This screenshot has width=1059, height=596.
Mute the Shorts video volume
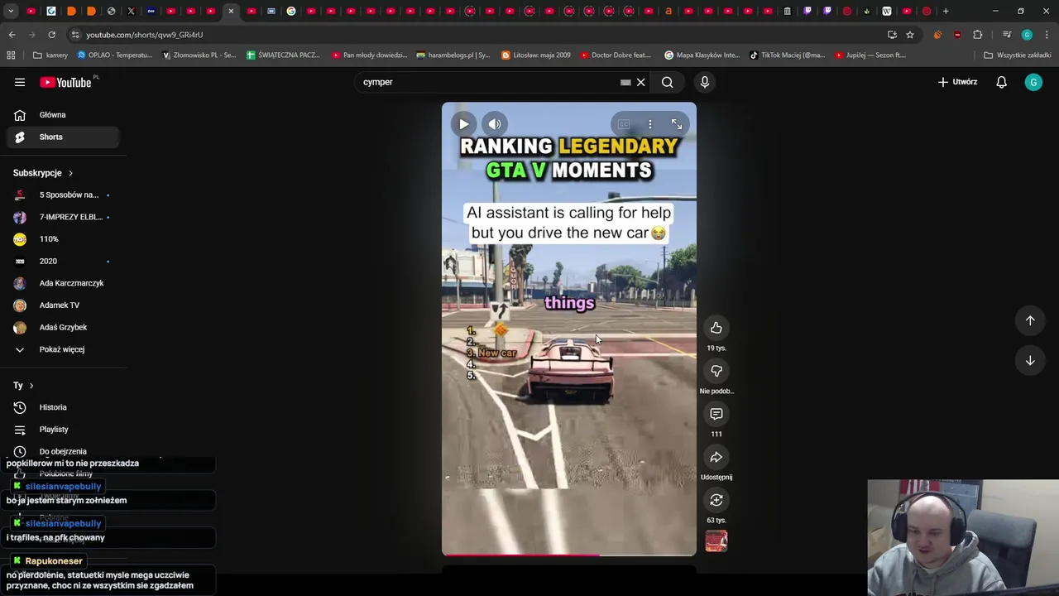(x=495, y=124)
